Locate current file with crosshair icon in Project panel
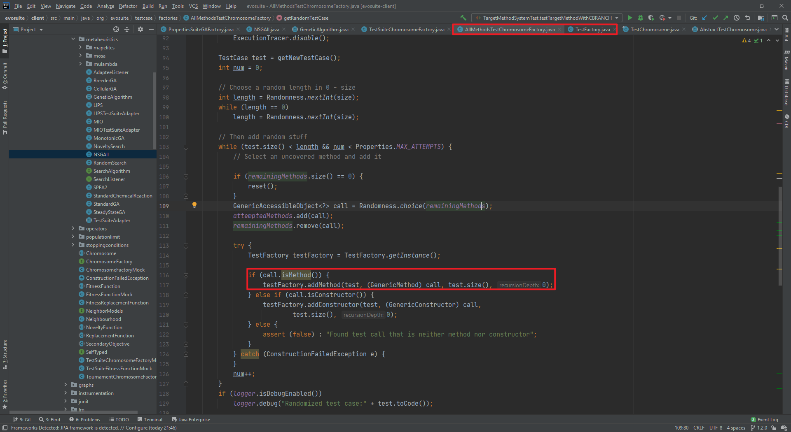The image size is (791, 432). (116, 29)
